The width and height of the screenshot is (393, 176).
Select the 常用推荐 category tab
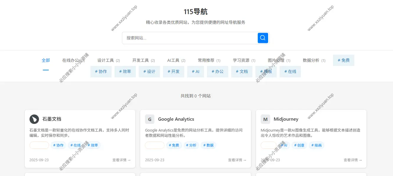209,60
